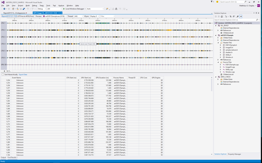Click the Undo toolbar icon

click(x=28, y=9)
